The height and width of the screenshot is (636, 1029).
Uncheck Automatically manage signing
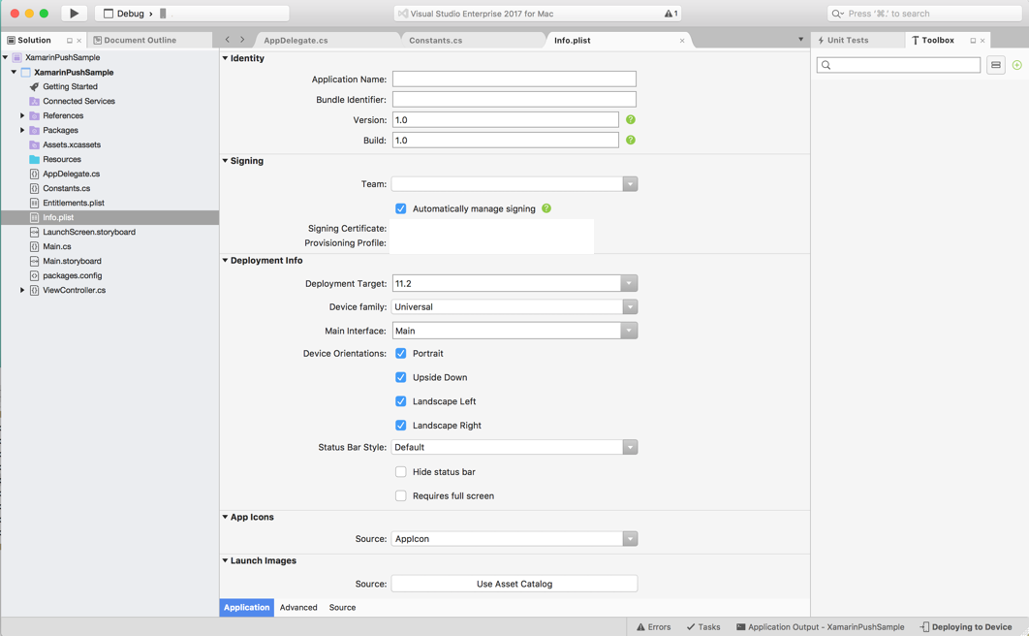(x=400, y=207)
